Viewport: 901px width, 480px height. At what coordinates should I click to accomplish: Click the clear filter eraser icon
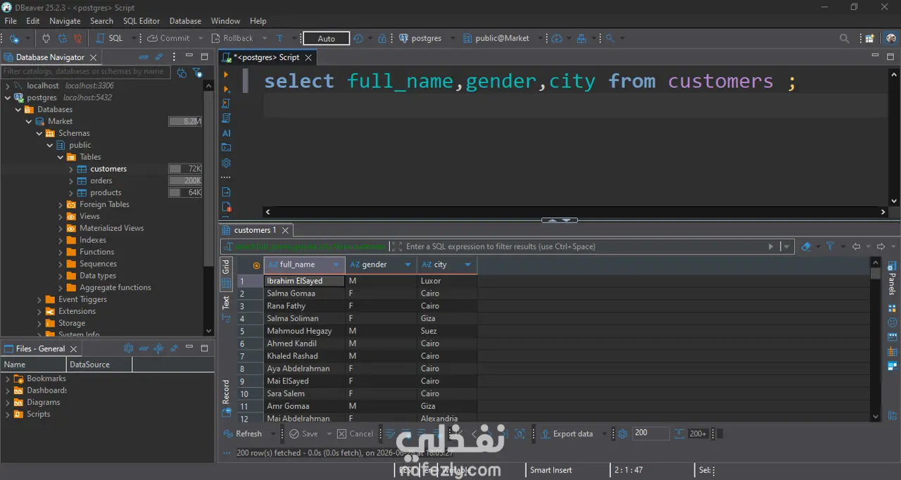click(x=807, y=246)
